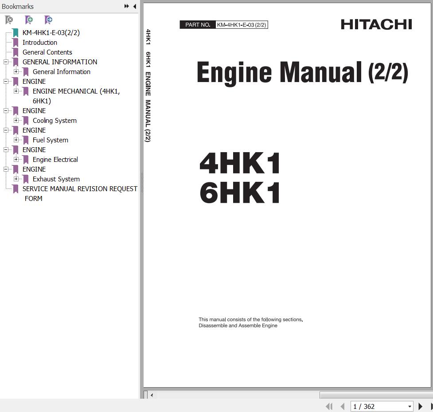Click the teal bookmark icon for KM-4HK1-E-03(2/2)
This screenshot has height=412, width=433.
click(16, 33)
